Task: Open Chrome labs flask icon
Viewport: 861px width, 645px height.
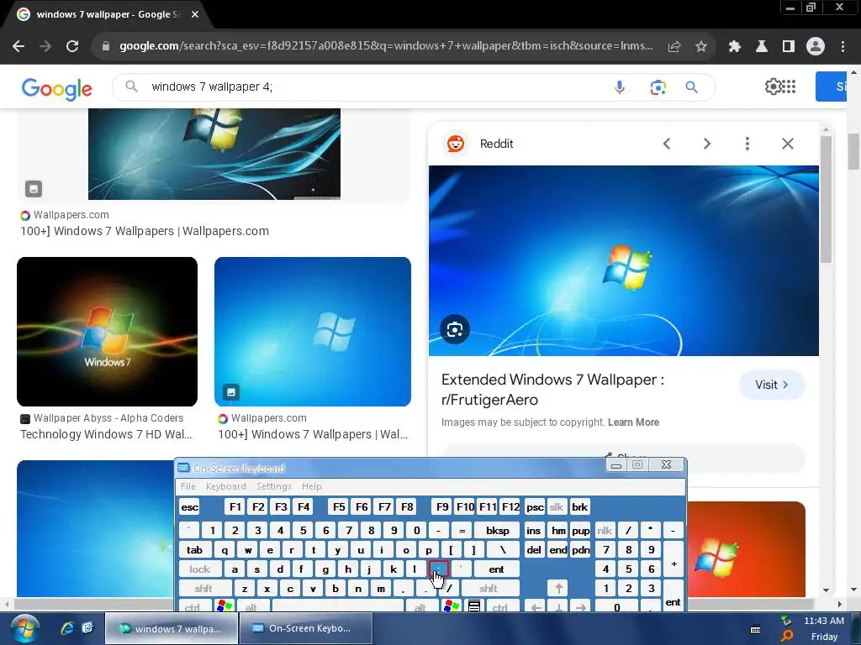Action: coord(761,47)
